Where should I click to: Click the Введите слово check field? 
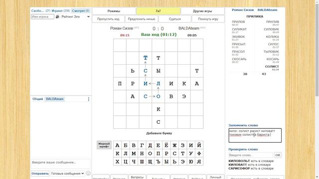click(251, 155)
